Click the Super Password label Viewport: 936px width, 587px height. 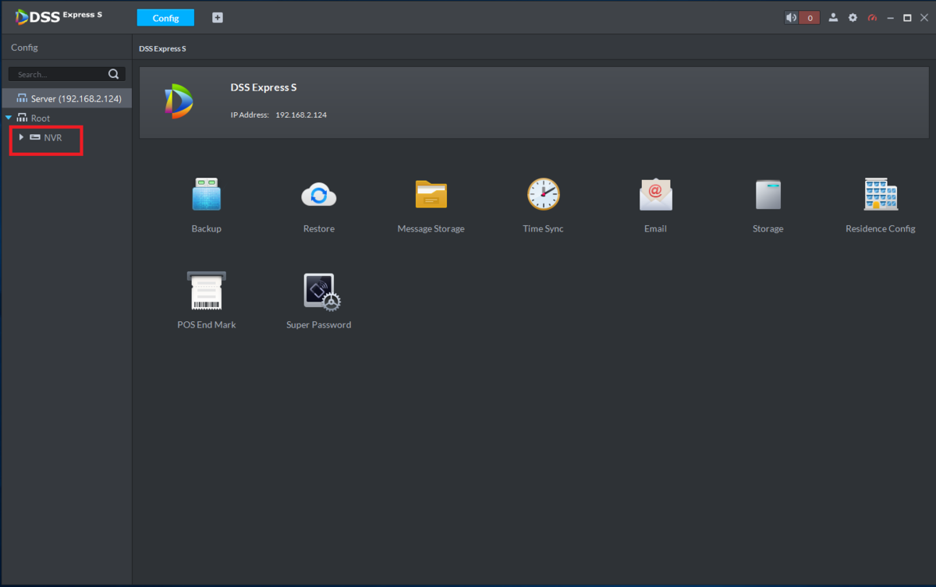click(318, 324)
